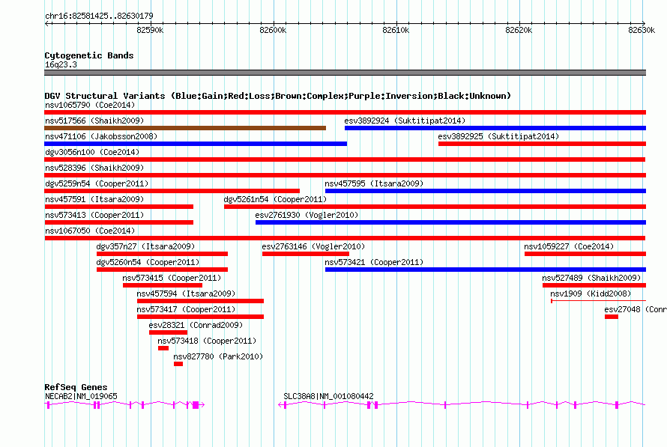Click the esv28321 (Conrad2009) label

(196, 325)
